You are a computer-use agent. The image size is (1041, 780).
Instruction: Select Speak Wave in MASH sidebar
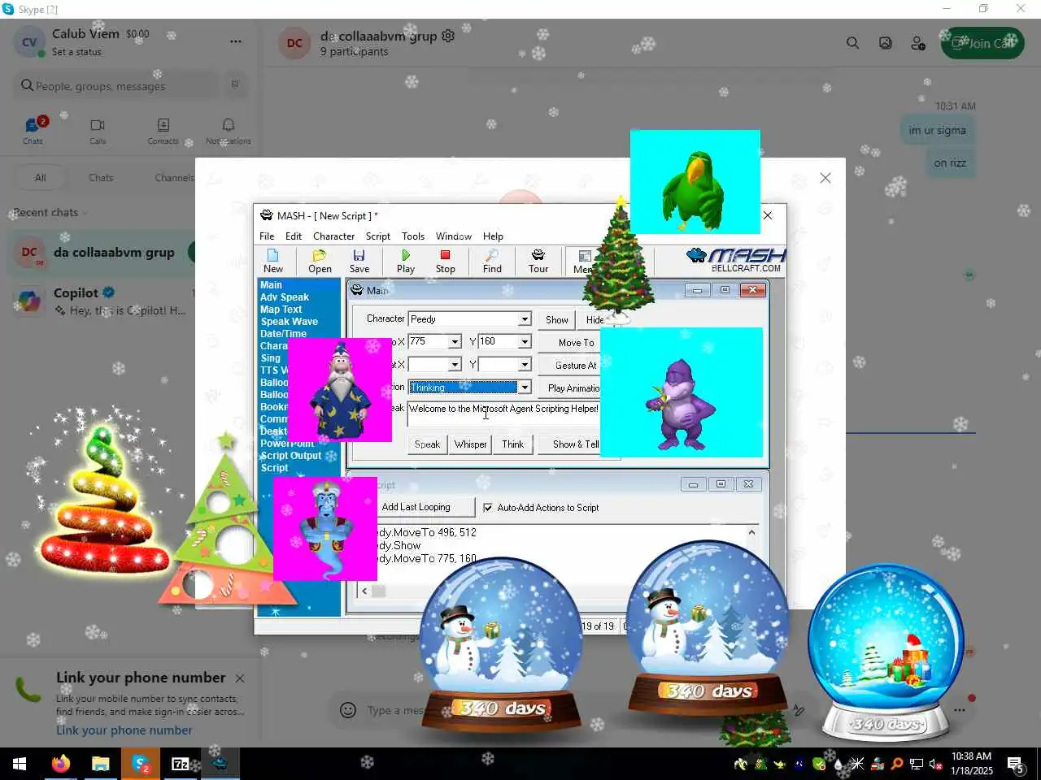[x=289, y=322]
